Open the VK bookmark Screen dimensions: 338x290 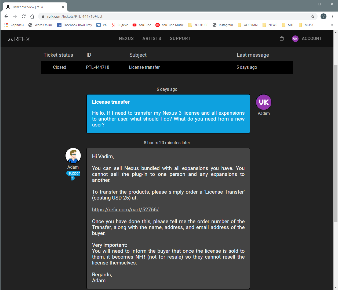(102, 25)
